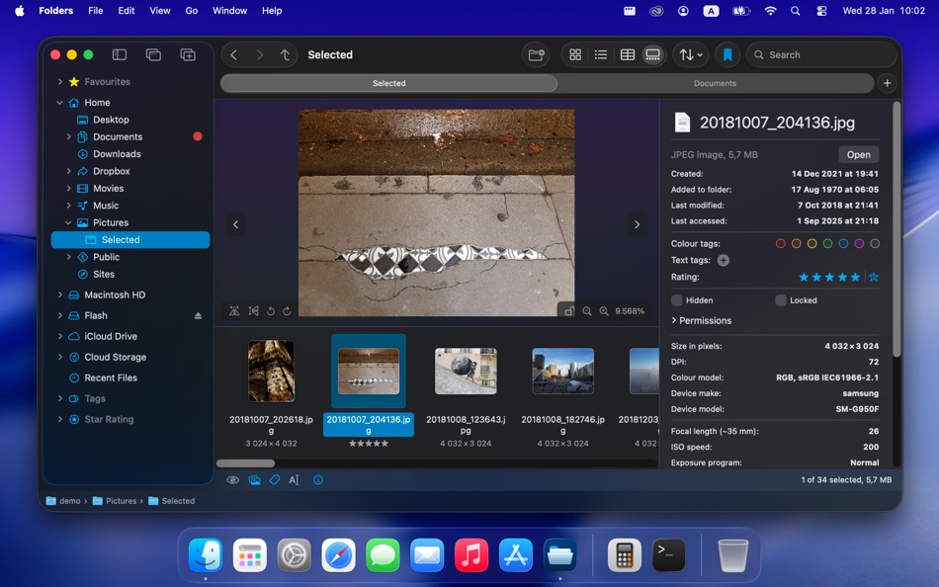Viewport: 939px width, 587px height.
Task: Switch to list view in the toolbar
Action: (601, 54)
